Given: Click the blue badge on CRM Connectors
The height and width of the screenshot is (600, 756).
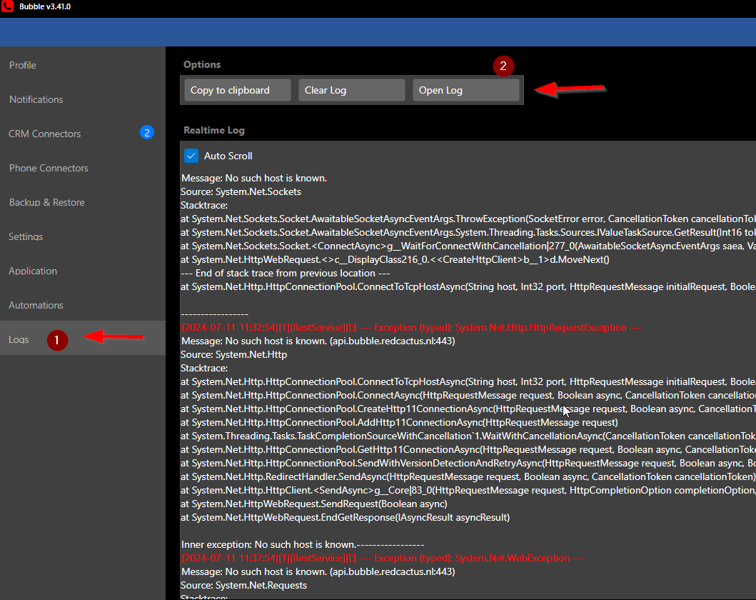Looking at the screenshot, I should [147, 133].
